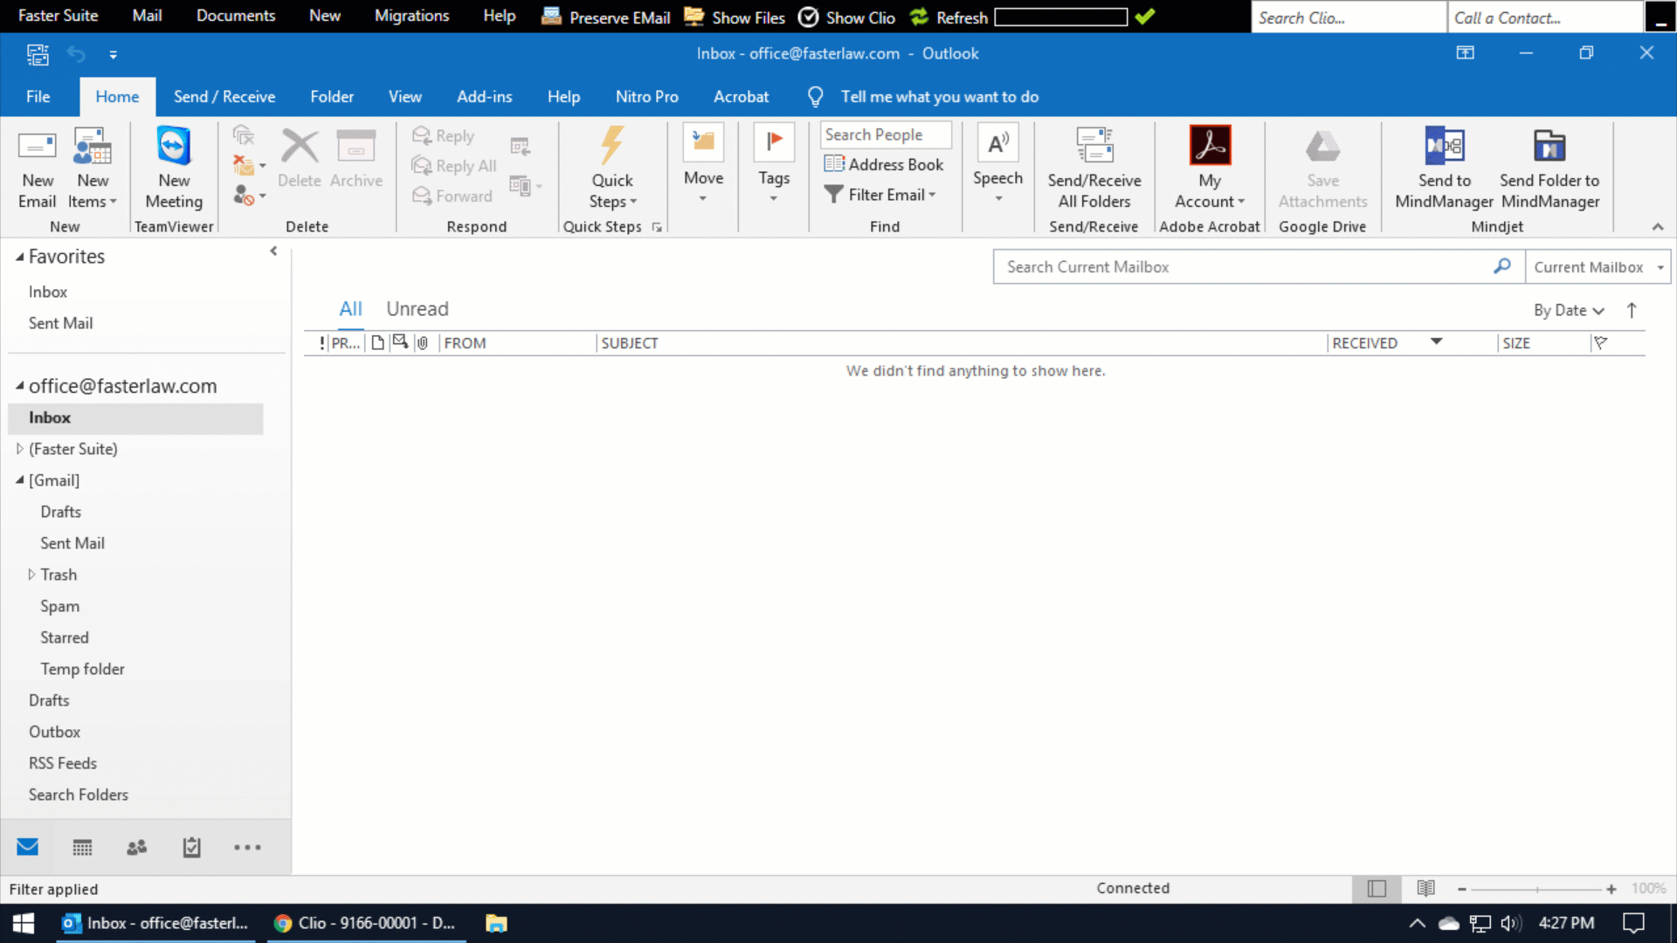Start a TeamViewer New Meeting

(174, 170)
